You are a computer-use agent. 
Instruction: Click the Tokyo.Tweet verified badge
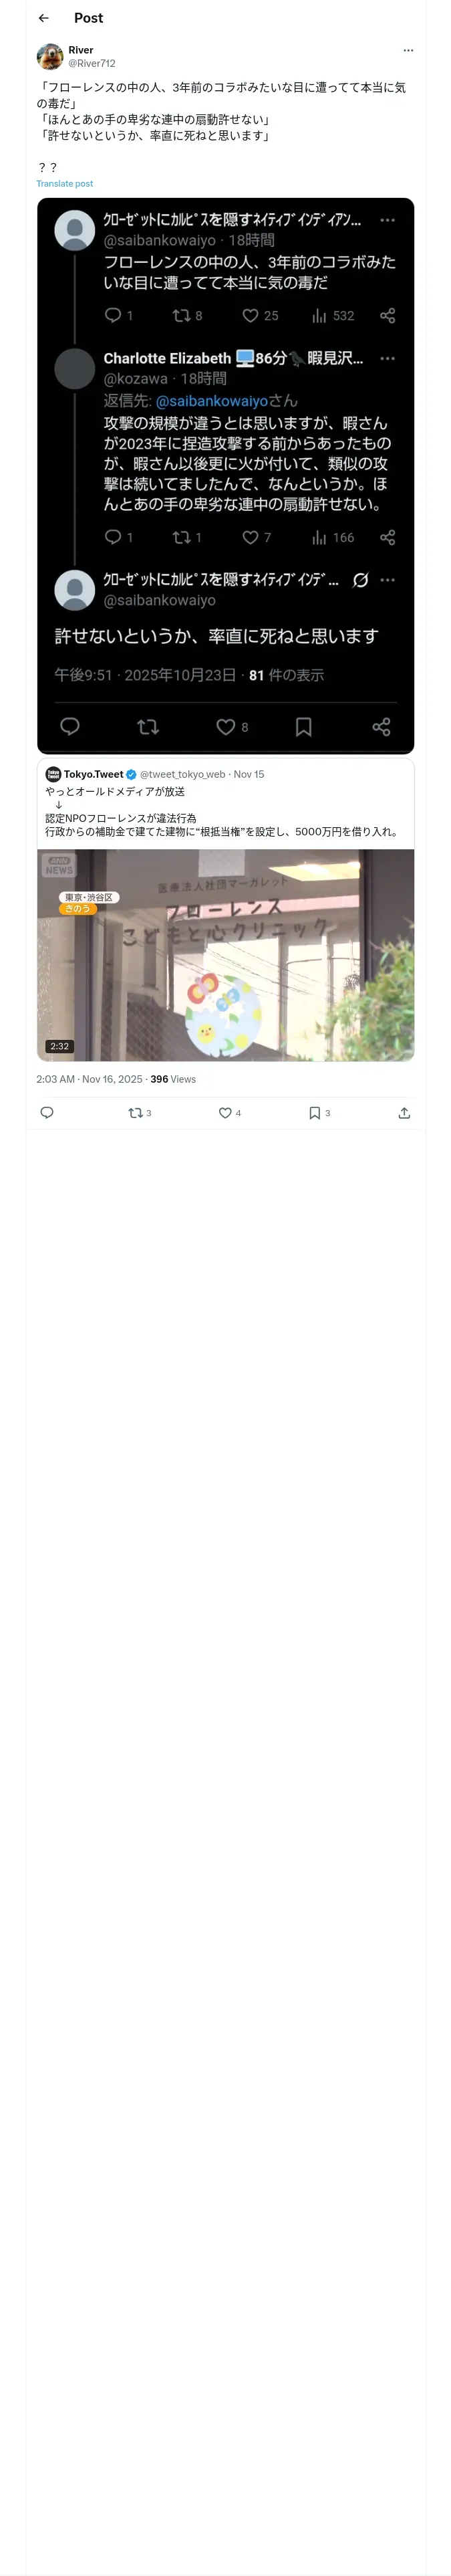[131, 774]
